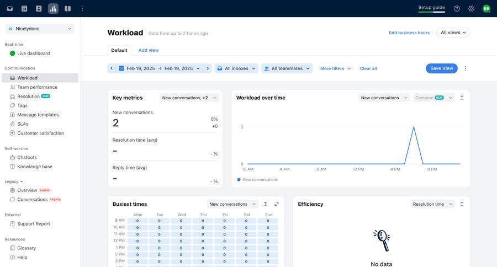The height and width of the screenshot is (267, 497).
Task: Expand the Busiest times chart
Action: [277, 204]
